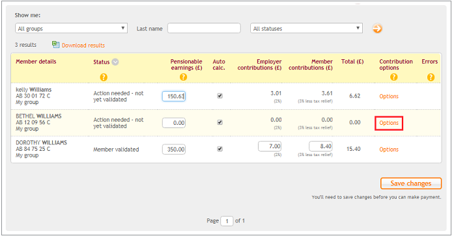Click the orange arrow search button
Viewport: 454px width, 238px height.
(377, 29)
